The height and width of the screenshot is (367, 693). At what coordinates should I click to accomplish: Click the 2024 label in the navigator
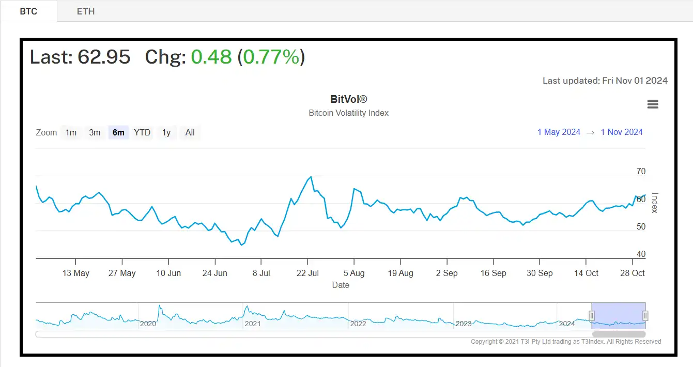click(x=566, y=324)
